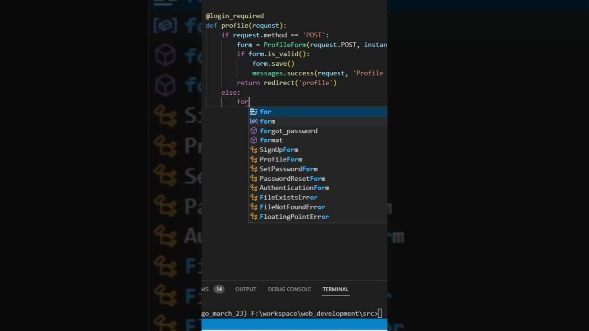
Task: Click variable icon beside 'form' suggestion
Action: coord(254,121)
